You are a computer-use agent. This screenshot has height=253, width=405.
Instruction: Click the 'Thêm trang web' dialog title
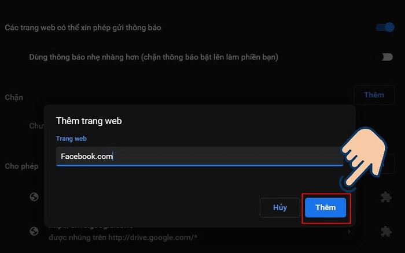coord(89,121)
